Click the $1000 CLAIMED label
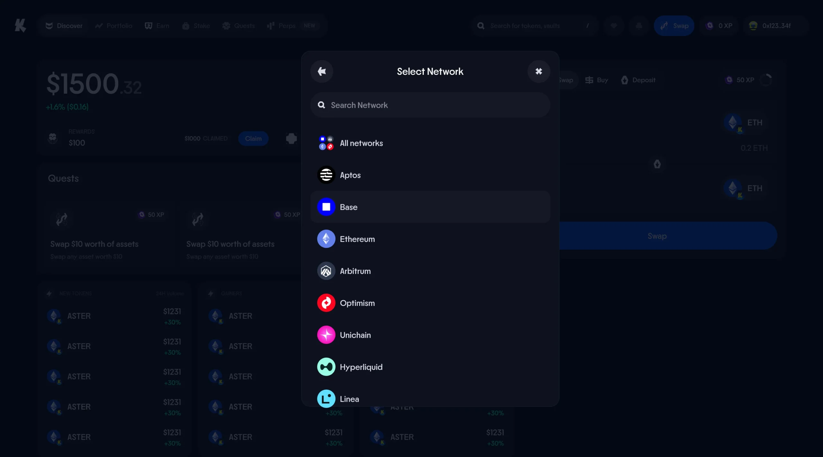The height and width of the screenshot is (457, 823). [206, 139]
